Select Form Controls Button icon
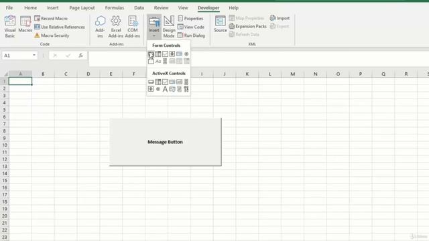The height and width of the screenshot is (241, 429). (151, 54)
